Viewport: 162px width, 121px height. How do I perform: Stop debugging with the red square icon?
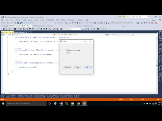(75, 23)
